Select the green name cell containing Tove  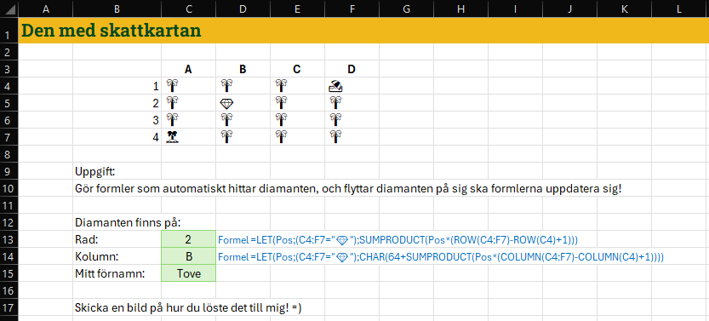point(189,273)
